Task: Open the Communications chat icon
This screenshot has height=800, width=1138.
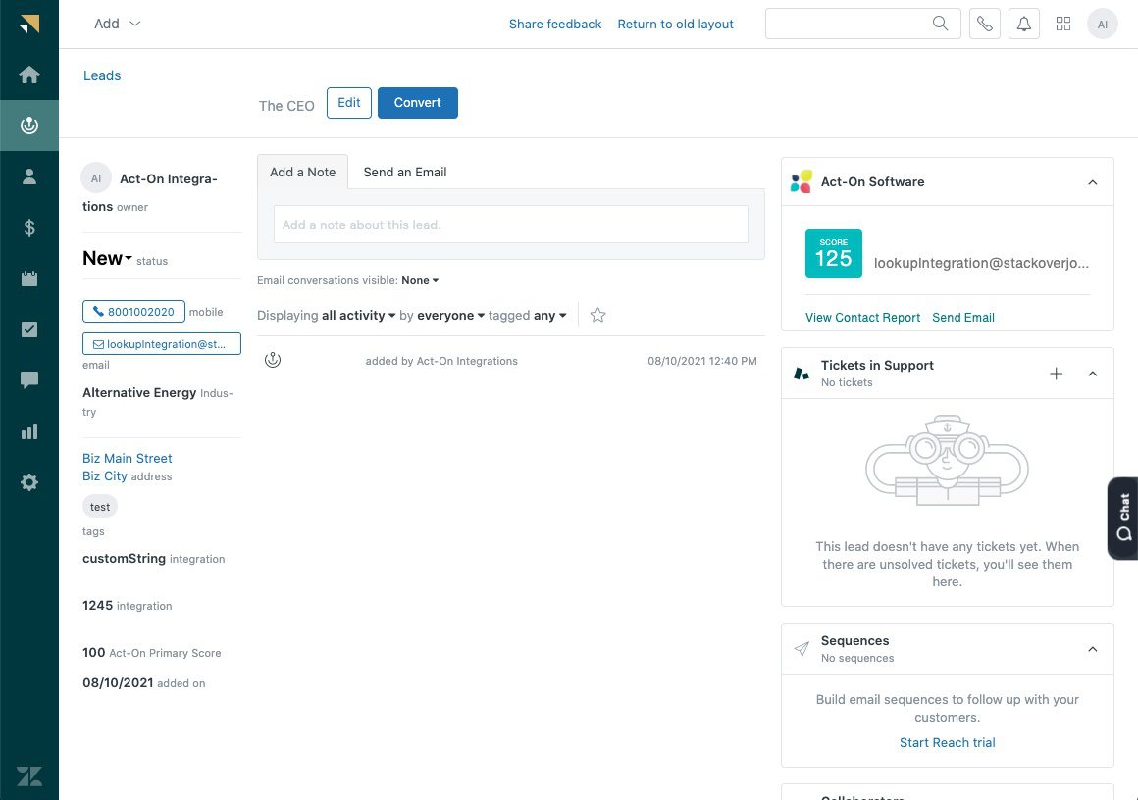Action: (x=29, y=380)
